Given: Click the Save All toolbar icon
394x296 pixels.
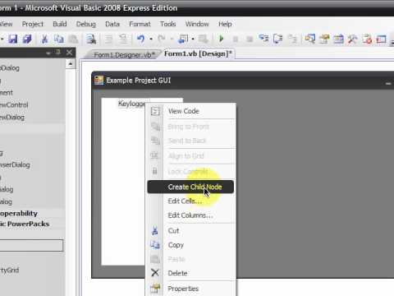Looking at the screenshot, I should click(27, 39).
